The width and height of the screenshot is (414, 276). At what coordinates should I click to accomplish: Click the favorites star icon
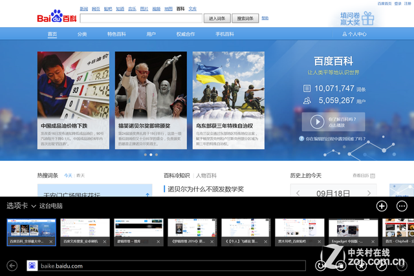pos(361,266)
